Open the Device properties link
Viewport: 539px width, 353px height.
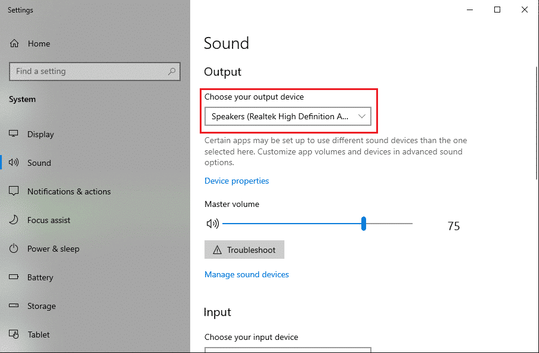click(x=237, y=181)
